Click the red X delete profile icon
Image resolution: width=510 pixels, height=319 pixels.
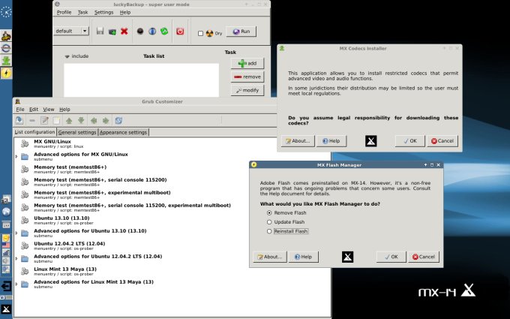tap(124, 32)
